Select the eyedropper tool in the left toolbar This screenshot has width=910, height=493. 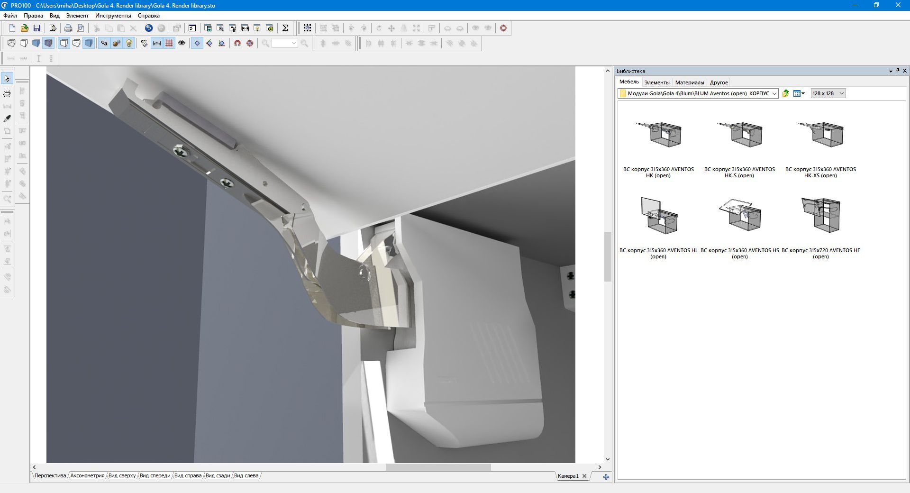coord(7,119)
